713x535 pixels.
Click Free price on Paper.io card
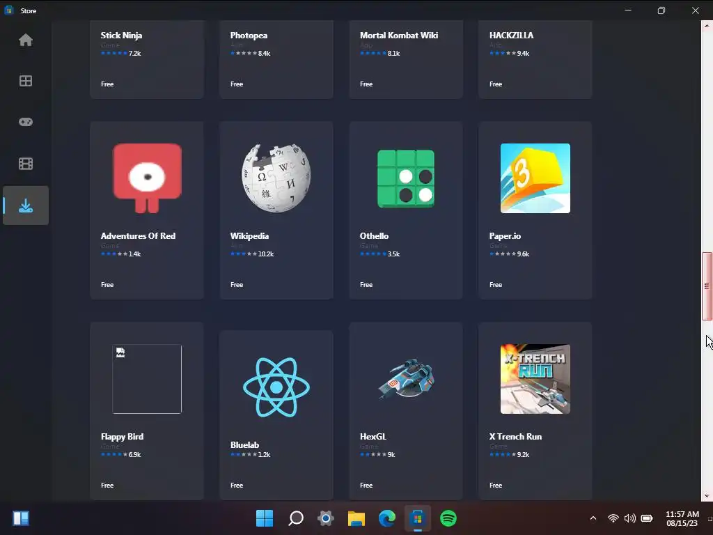point(496,285)
